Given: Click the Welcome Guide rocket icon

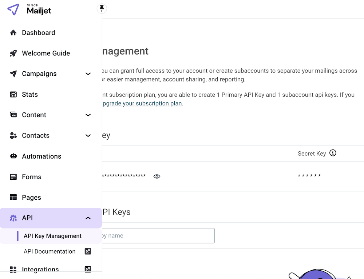Looking at the screenshot, I should (x=13, y=53).
